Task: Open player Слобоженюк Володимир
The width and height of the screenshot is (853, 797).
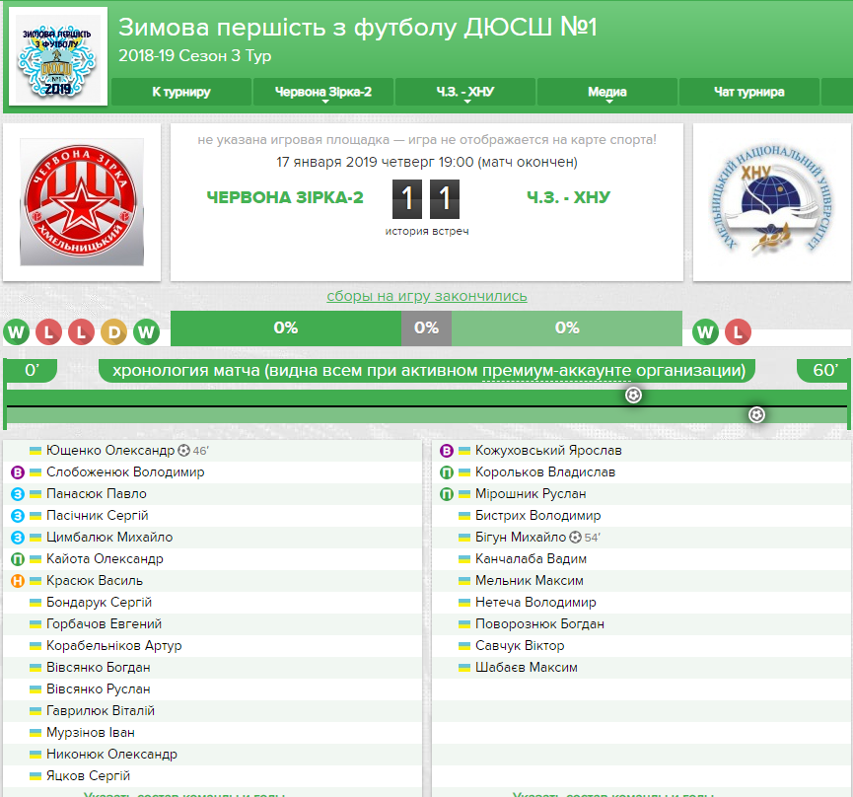Action: pos(125,472)
